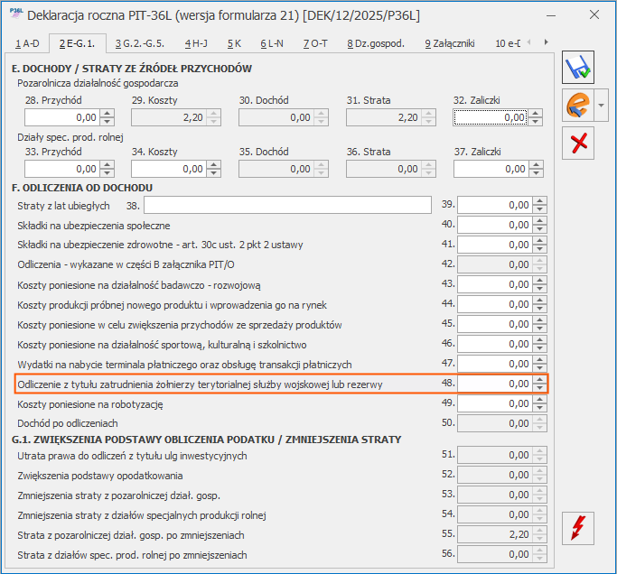Click field 40 Składki na ubezpieczenia społeczne amount

click(495, 225)
